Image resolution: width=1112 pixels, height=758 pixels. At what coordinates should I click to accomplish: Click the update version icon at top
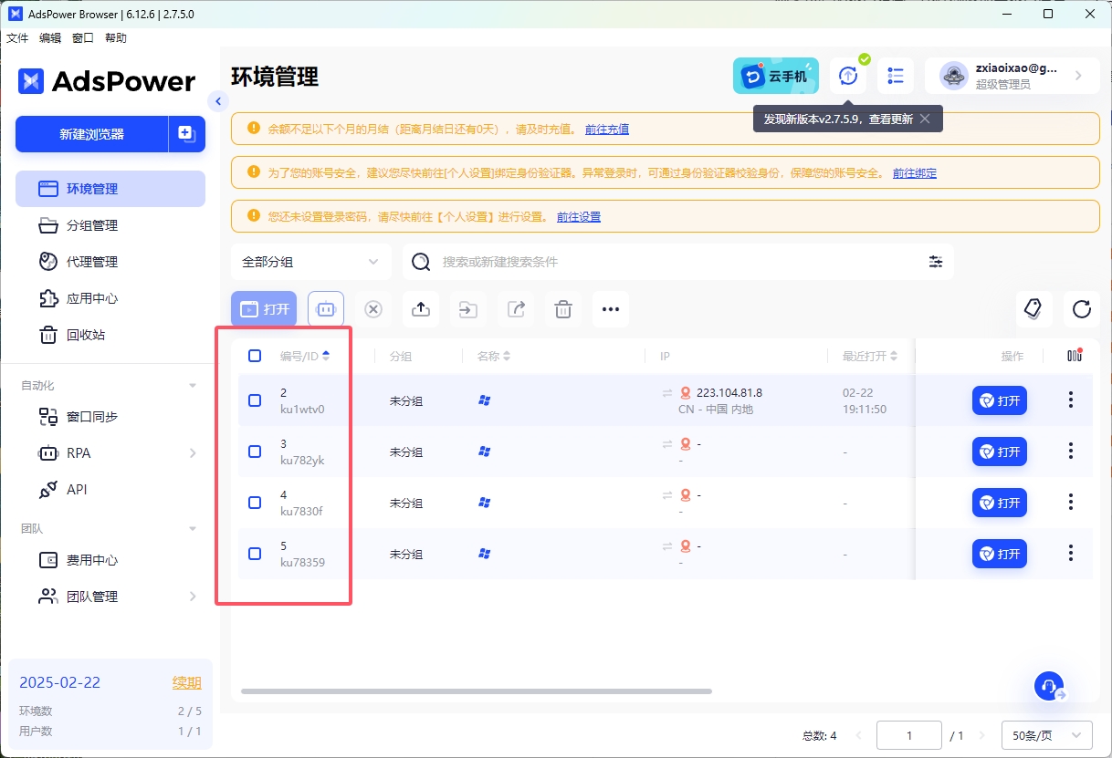point(848,76)
